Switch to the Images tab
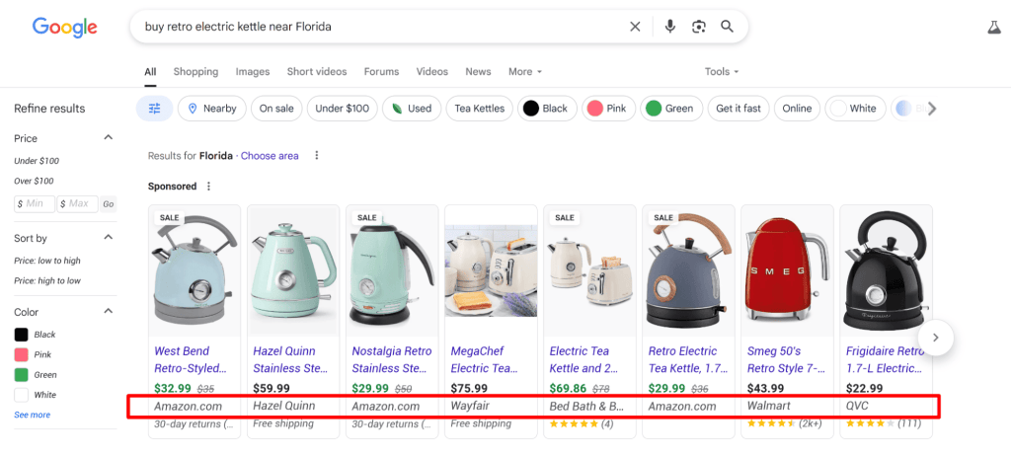Image resolution: width=1011 pixels, height=457 pixels. (253, 71)
